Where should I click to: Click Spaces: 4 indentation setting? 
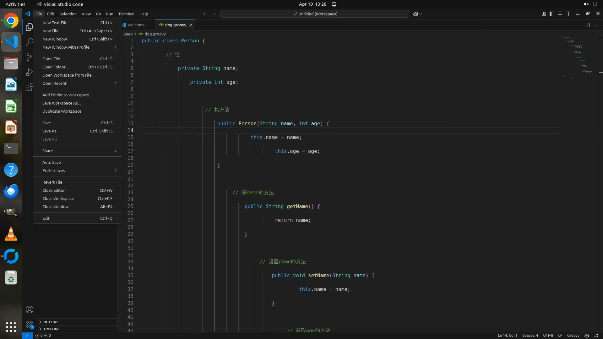click(530, 336)
